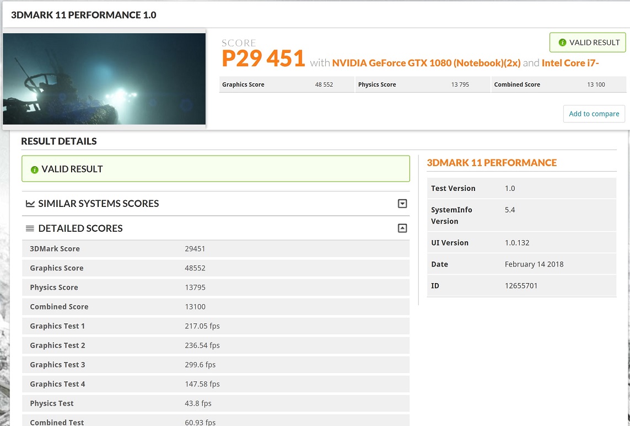Click green info icon in Result Details banner
The image size is (630, 426).
[x=35, y=169]
